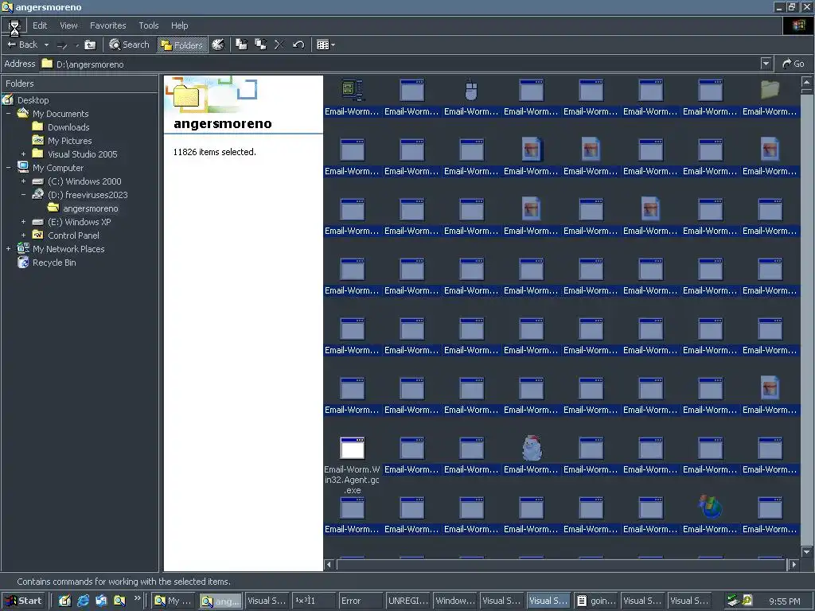
Task: Expand the Address bar dropdown
Action: pos(766,64)
